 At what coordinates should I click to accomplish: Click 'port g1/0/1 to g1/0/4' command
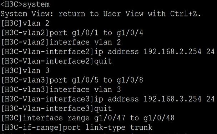click(x=96, y=33)
